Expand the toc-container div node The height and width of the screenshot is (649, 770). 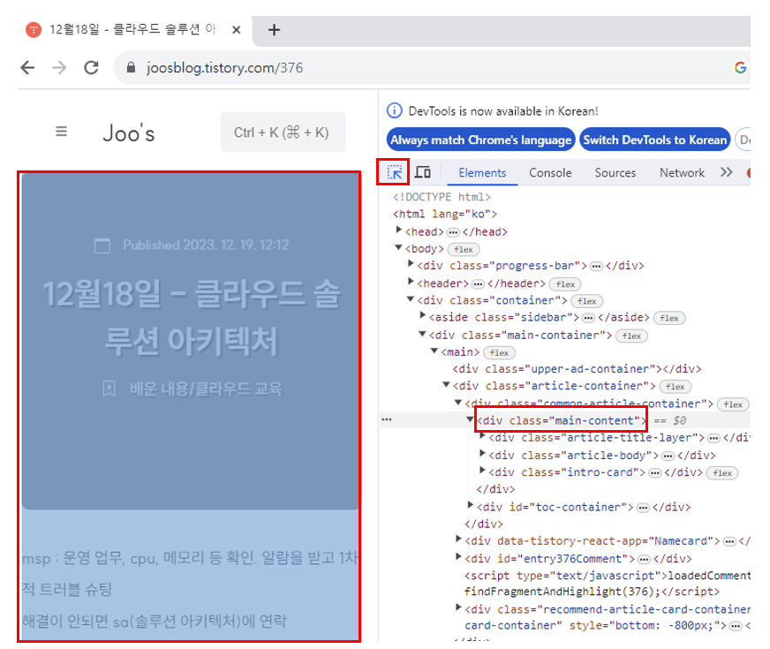[x=471, y=505]
